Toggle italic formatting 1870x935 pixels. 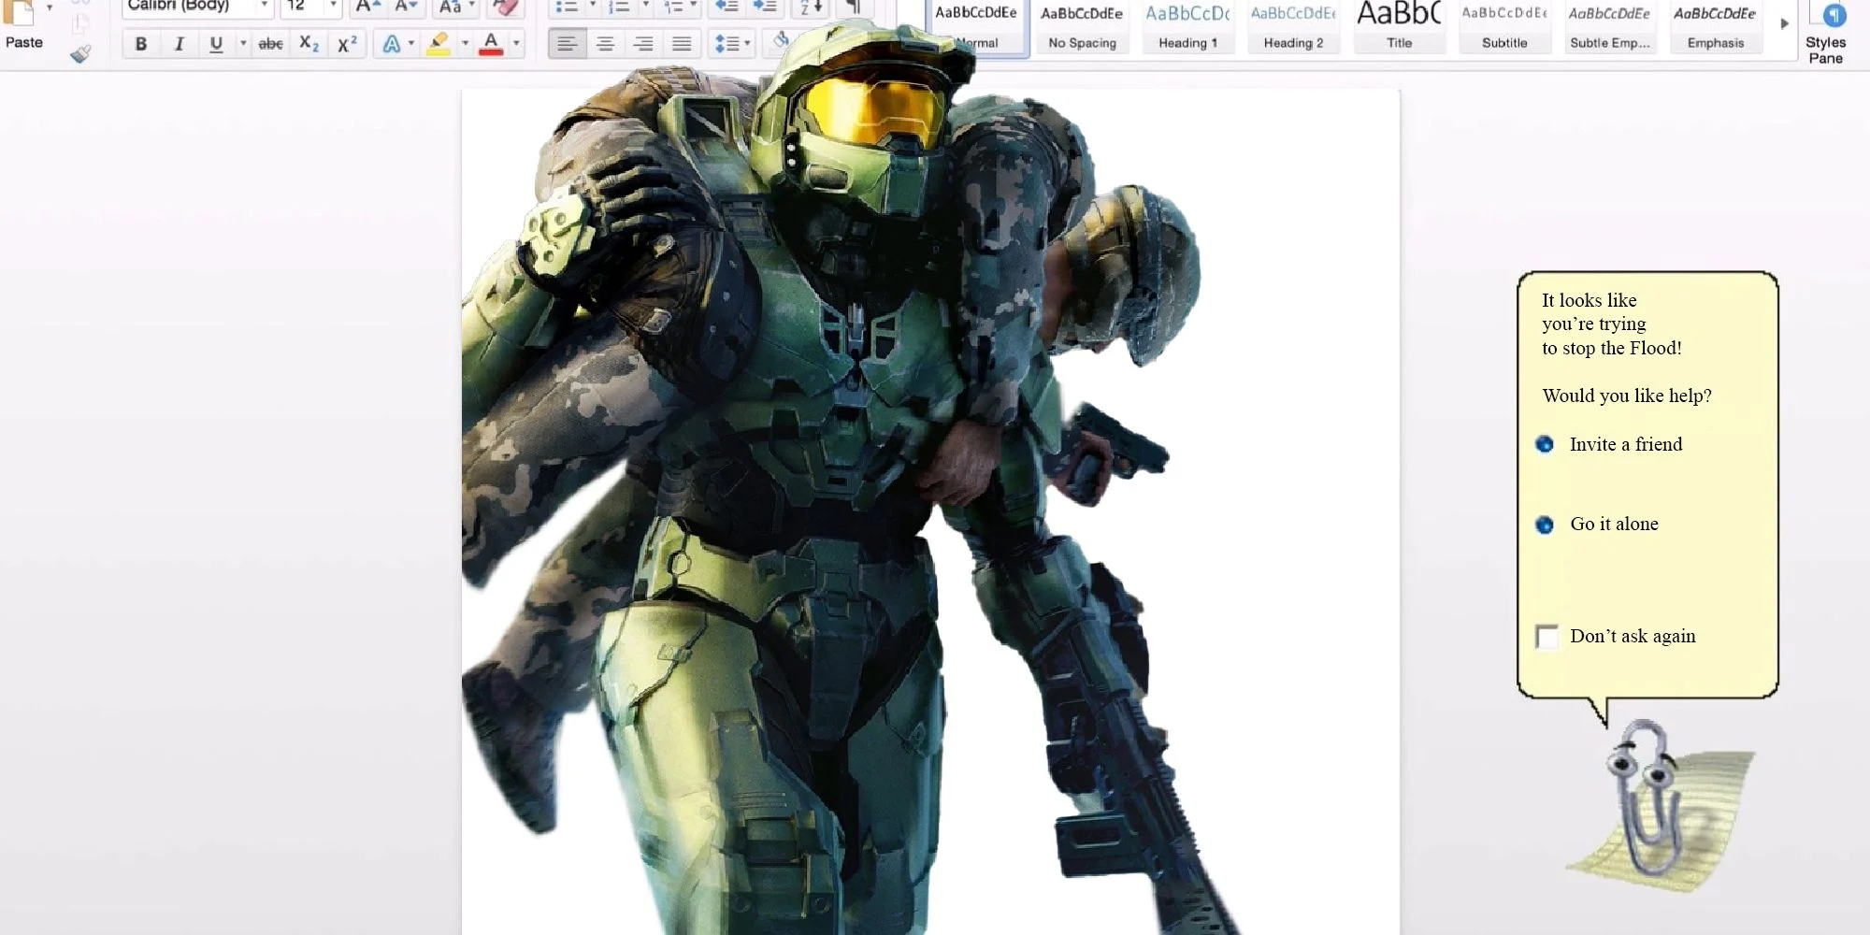pyautogui.click(x=179, y=44)
